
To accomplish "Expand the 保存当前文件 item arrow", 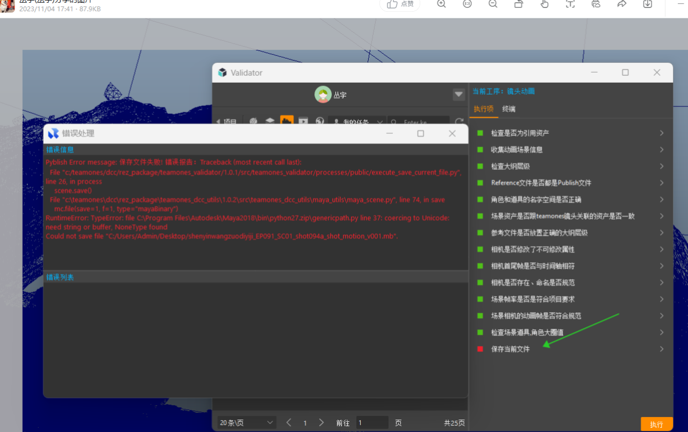I will pyautogui.click(x=661, y=349).
